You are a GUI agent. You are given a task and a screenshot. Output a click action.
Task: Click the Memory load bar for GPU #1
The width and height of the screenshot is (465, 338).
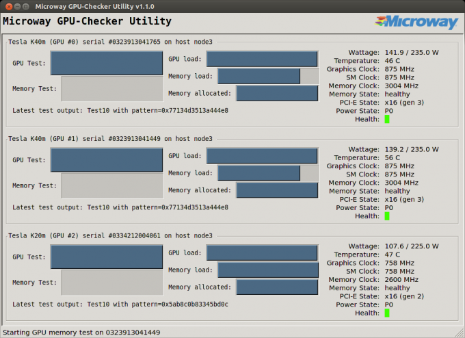coord(268,173)
